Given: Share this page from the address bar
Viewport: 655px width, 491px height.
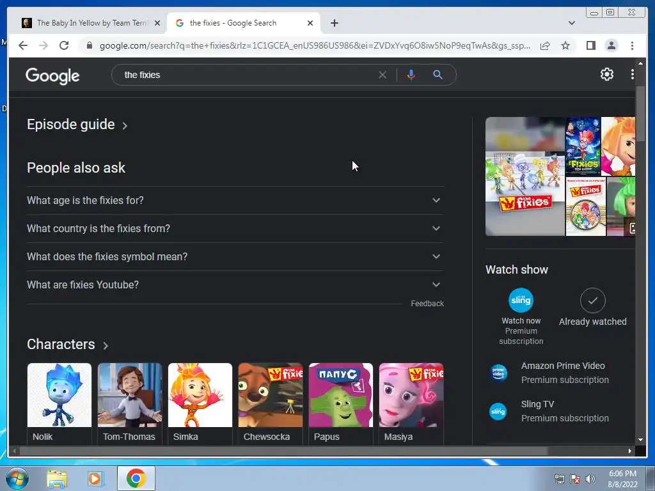Looking at the screenshot, I should click(x=545, y=45).
